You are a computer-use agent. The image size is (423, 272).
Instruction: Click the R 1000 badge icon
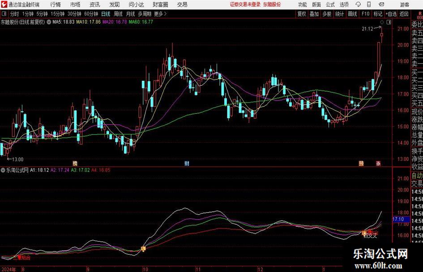[x=420, y=15]
